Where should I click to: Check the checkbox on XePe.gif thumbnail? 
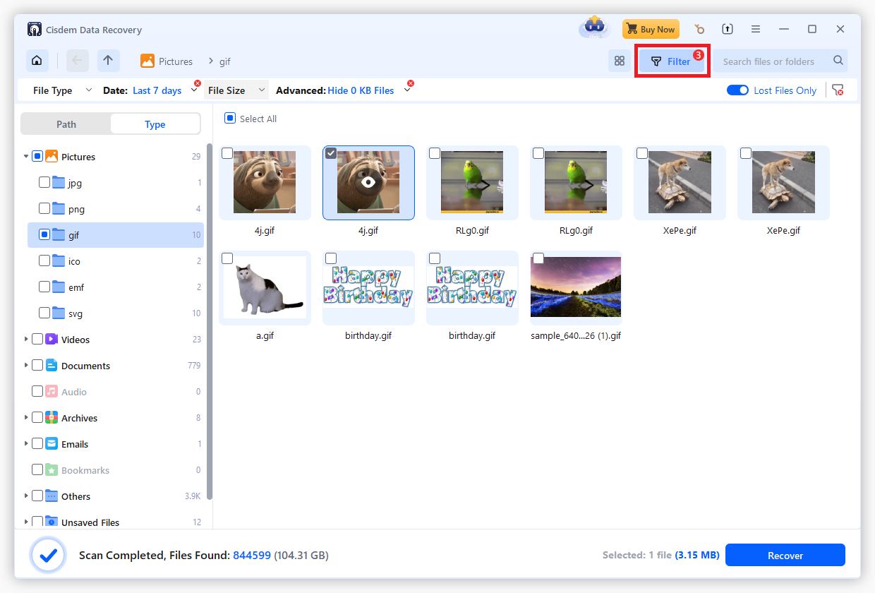(x=641, y=153)
